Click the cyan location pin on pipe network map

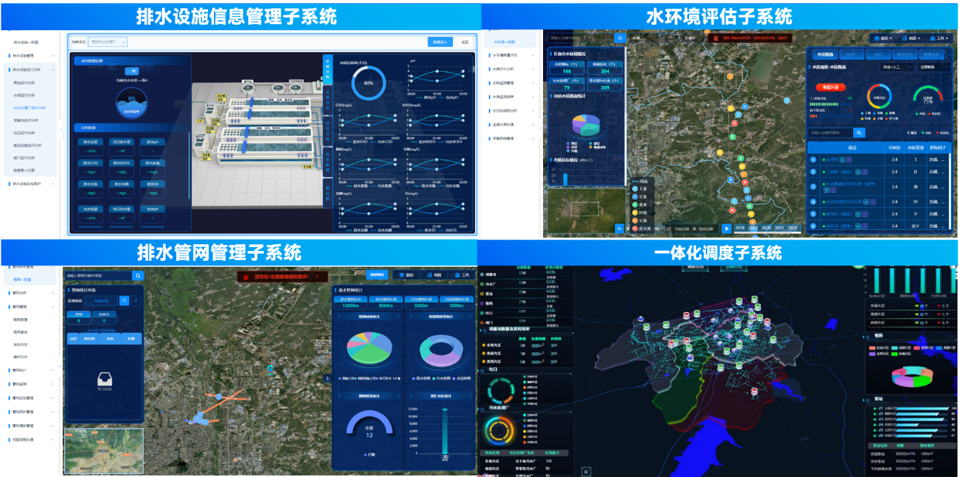pos(269,370)
